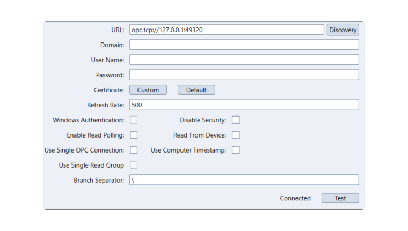Click the Branch Separator input field
This screenshot has width=408, height=231.
[244, 180]
